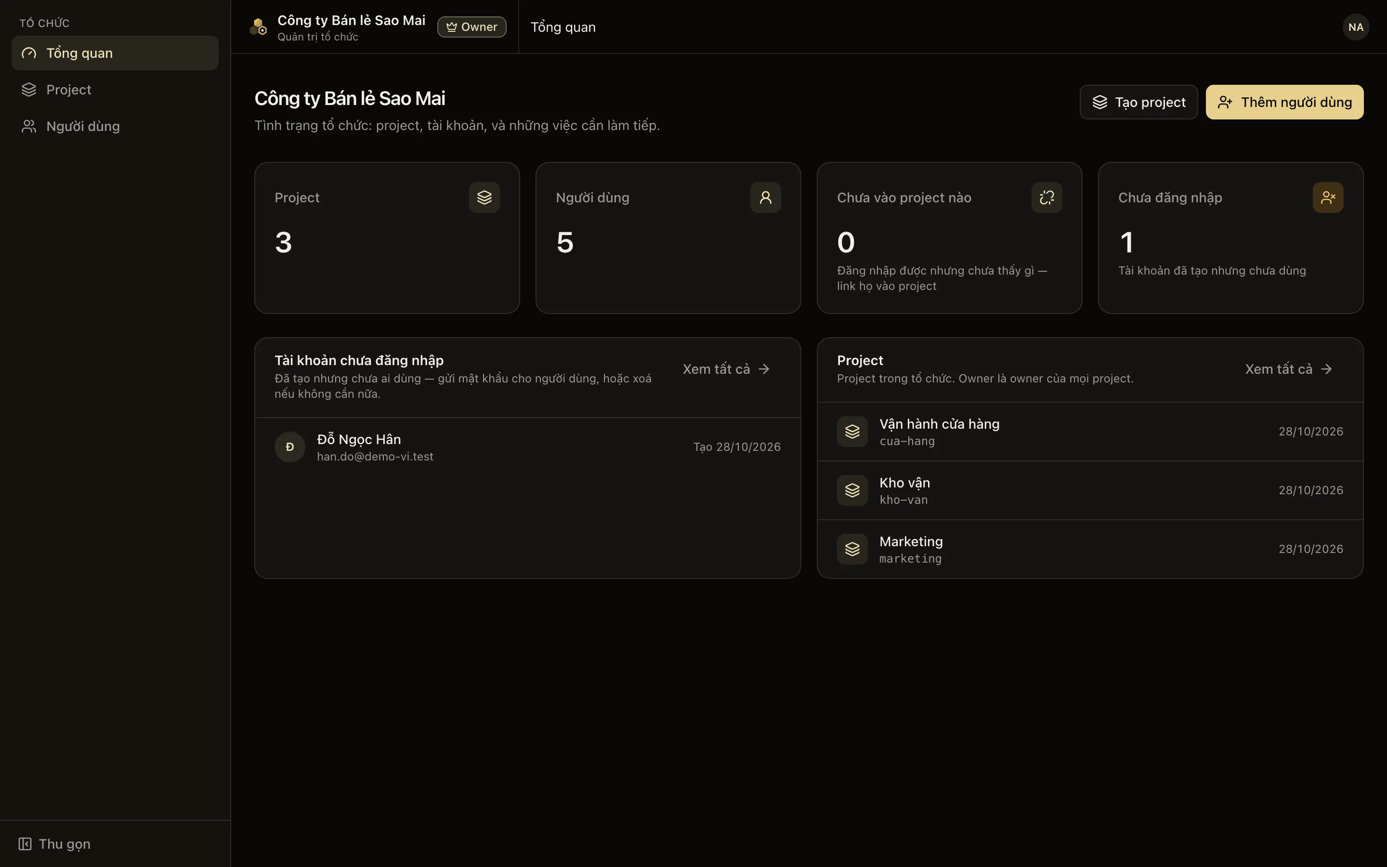Click Xem tất cả in Tài khoản chưa đăng nhập

(x=726, y=369)
